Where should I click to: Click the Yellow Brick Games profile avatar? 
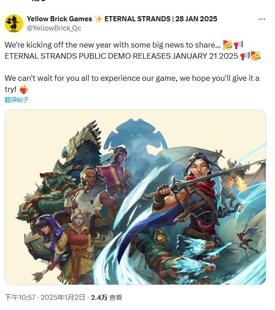coord(14,23)
